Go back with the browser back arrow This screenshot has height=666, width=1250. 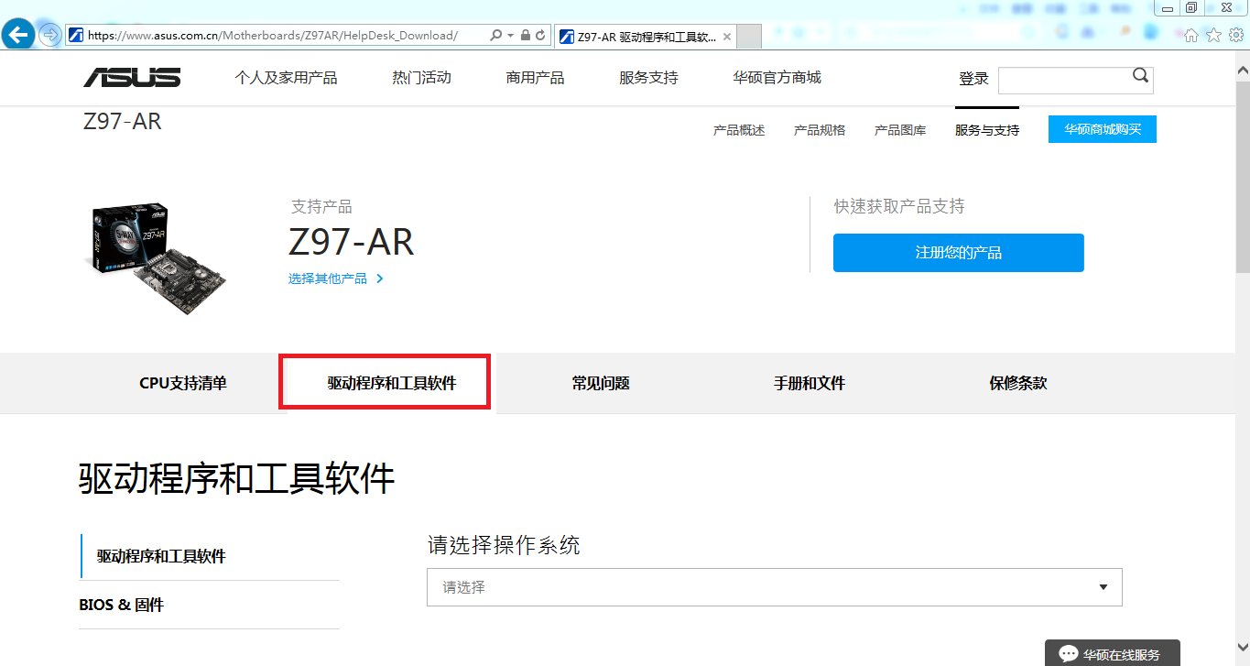(19, 35)
